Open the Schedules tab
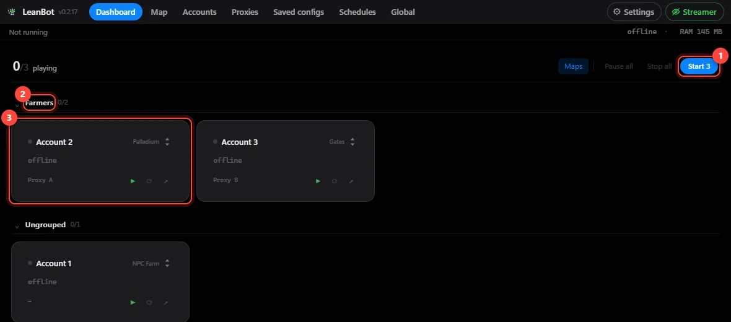Image resolution: width=731 pixels, height=322 pixels. [357, 12]
